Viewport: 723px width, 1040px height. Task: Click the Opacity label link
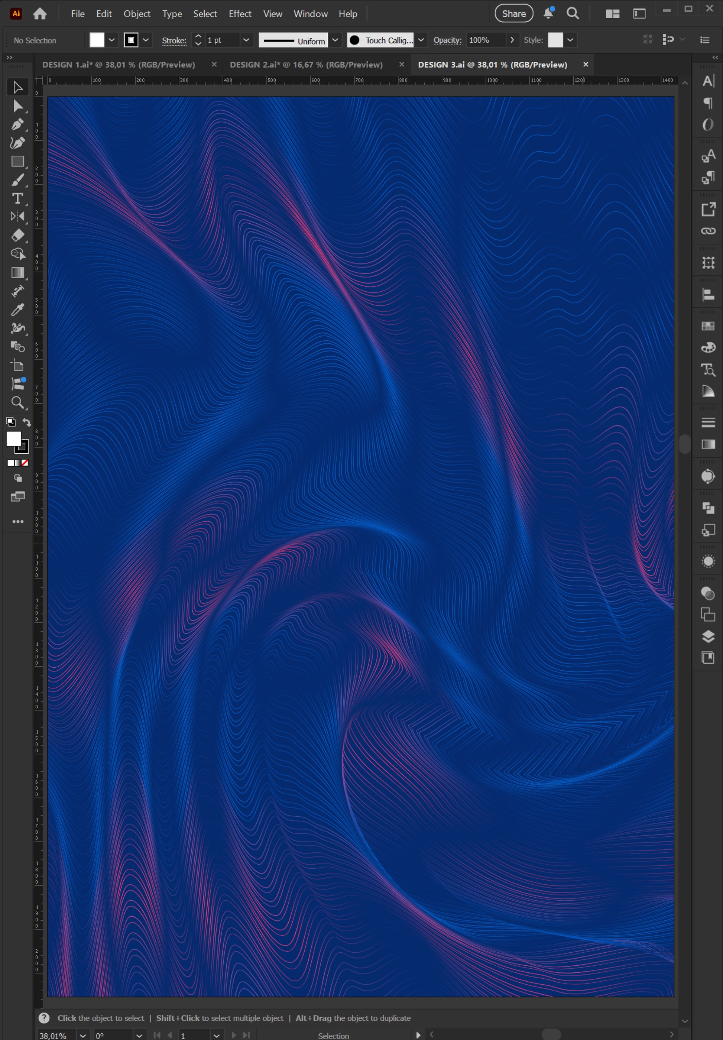(448, 40)
